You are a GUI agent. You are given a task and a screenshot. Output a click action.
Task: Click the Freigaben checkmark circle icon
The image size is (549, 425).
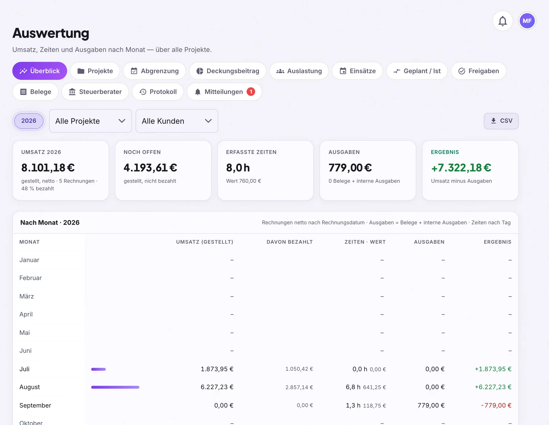(x=462, y=71)
